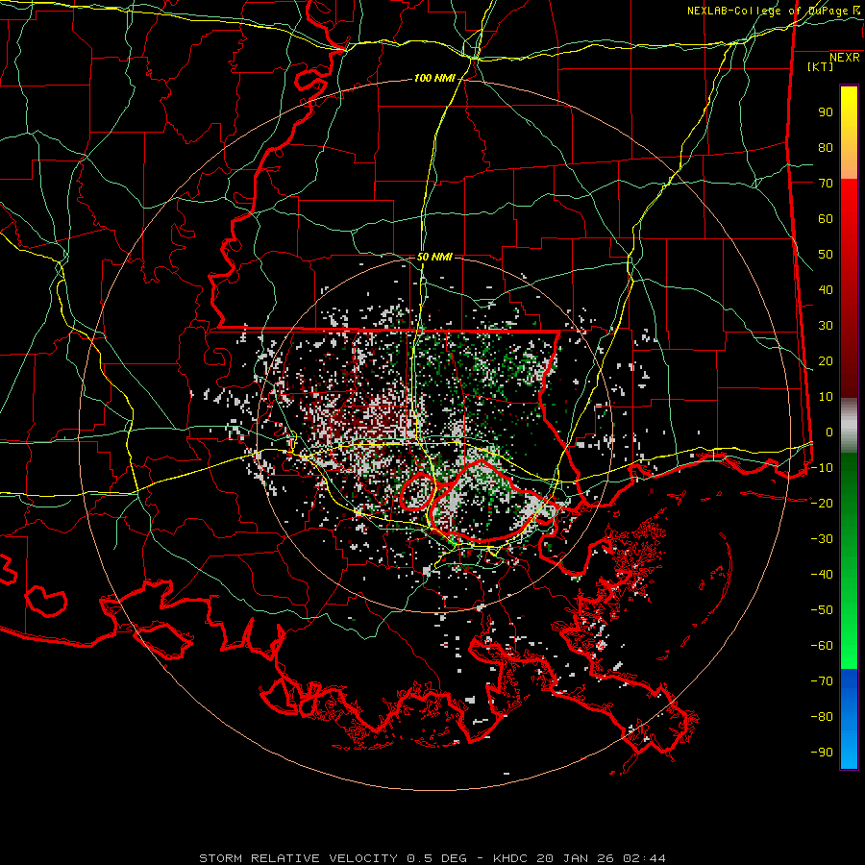Viewport: 865px width, 865px height.
Task: Select the 50 value on the velocity scale
Action: click(826, 255)
